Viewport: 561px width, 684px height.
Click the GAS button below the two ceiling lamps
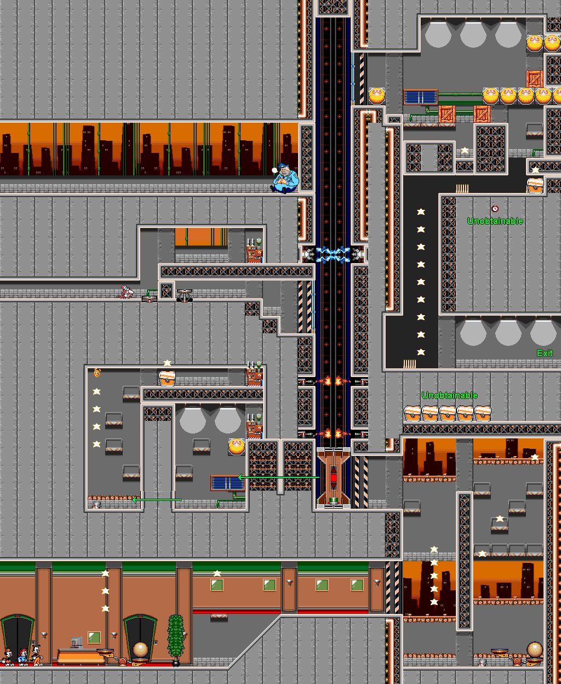pos(237,447)
